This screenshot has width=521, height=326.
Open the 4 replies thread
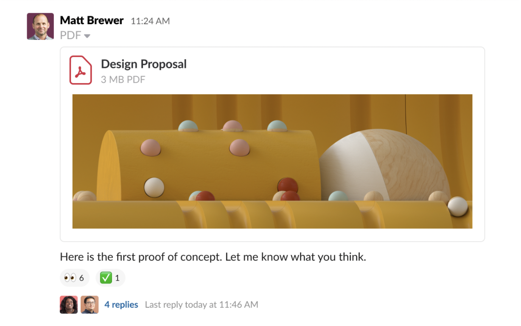tap(121, 305)
